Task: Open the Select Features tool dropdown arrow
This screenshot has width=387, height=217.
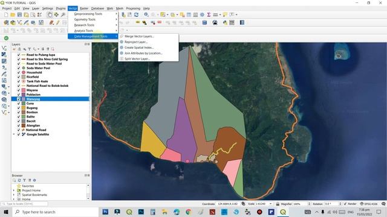Action: tap(167, 14)
